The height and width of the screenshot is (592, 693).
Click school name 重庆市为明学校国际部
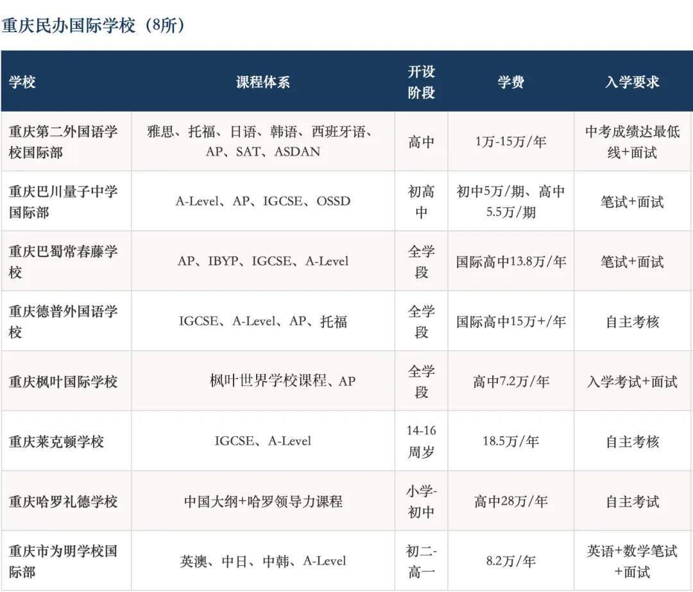pos(63,561)
